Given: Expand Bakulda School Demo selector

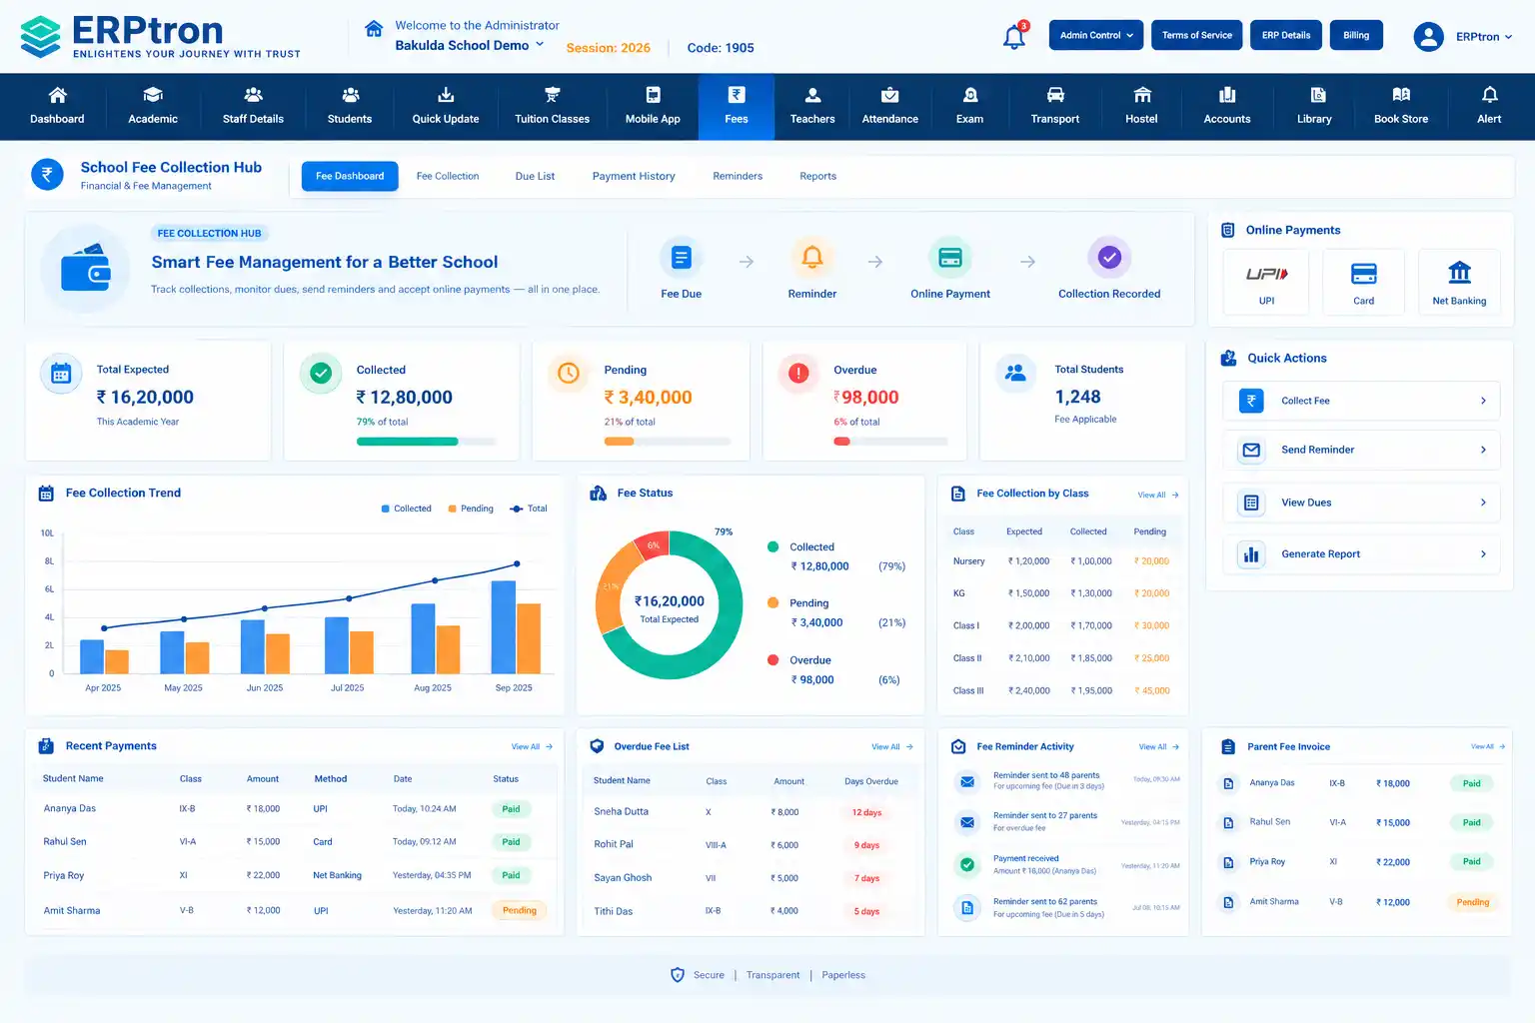Looking at the screenshot, I should [470, 45].
